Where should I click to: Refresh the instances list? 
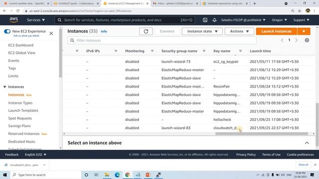pyautogui.click(x=146, y=31)
